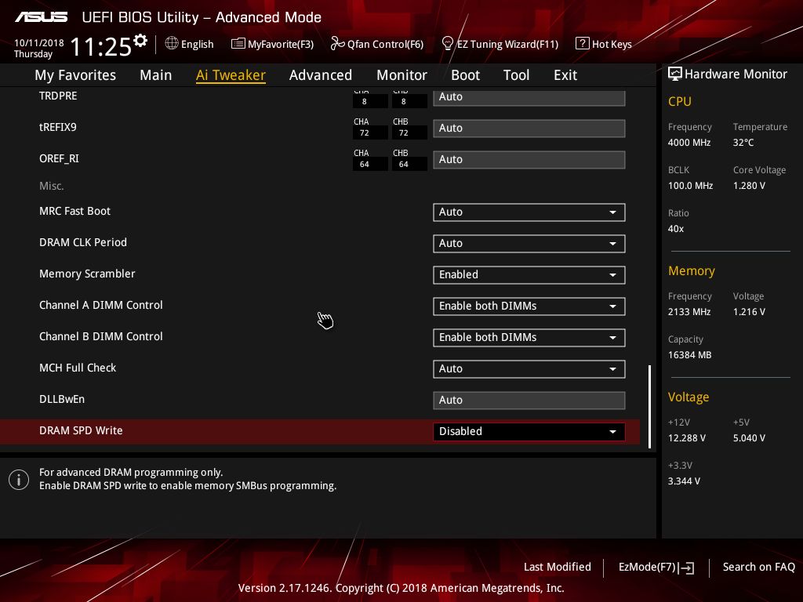The height and width of the screenshot is (602, 803).
Task: Select the DRAM CLK Period label
Action: point(83,242)
